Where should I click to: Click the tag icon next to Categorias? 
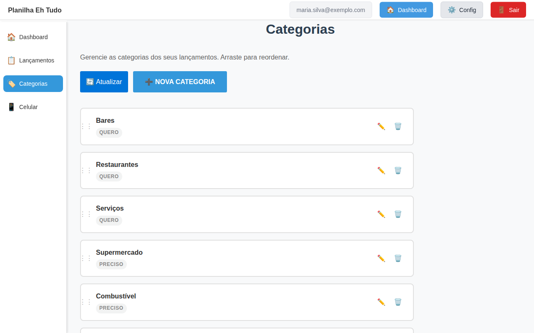coord(11,84)
